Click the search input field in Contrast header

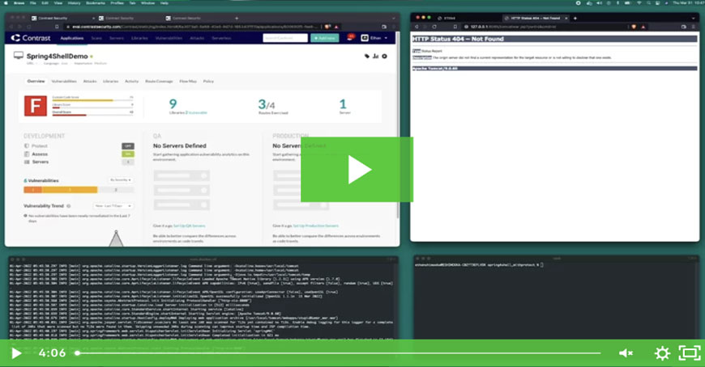(x=284, y=38)
